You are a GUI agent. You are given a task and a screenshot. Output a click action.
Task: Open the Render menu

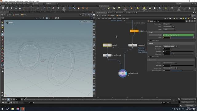pyautogui.click(x=10, y=4)
